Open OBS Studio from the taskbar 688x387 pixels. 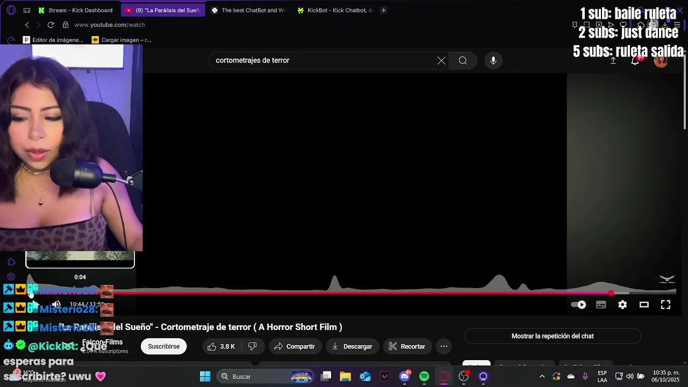pyautogui.click(x=463, y=376)
